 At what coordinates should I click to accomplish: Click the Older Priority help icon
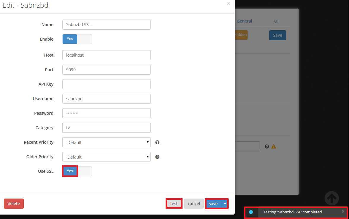pyautogui.click(x=157, y=157)
